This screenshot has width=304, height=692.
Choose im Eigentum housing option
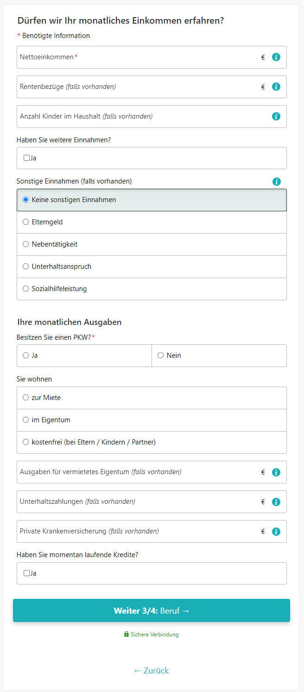tap(26, 420)
